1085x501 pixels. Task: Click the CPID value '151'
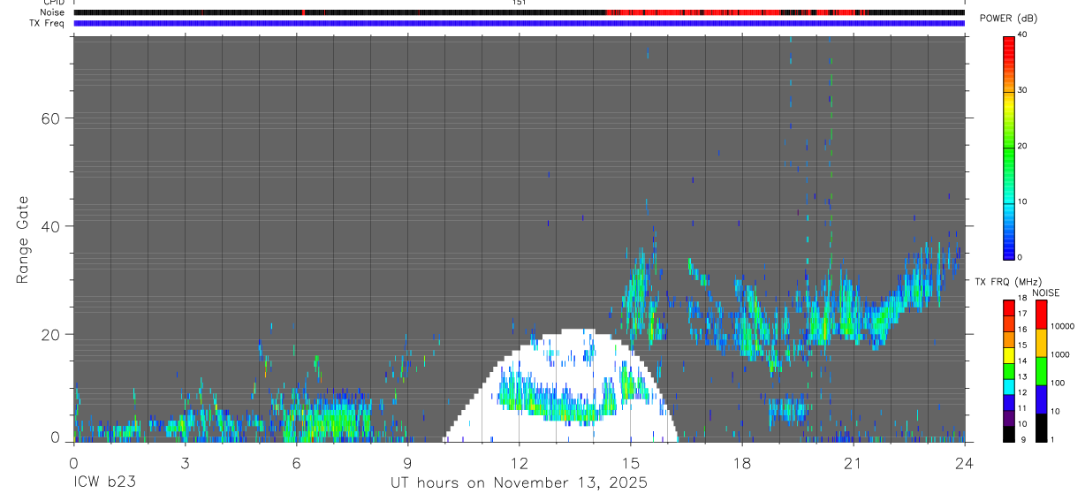click(x=520, y=3)
